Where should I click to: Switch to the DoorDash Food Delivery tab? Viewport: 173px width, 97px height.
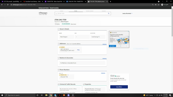33,2
